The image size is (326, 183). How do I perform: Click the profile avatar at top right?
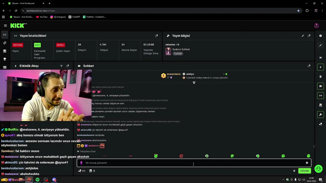tap(316, 26)
